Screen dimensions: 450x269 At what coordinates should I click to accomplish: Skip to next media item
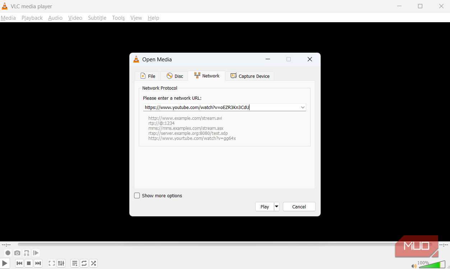pos(38,263)
